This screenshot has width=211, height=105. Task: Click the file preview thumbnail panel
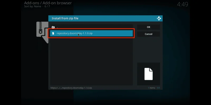(148, 74)
